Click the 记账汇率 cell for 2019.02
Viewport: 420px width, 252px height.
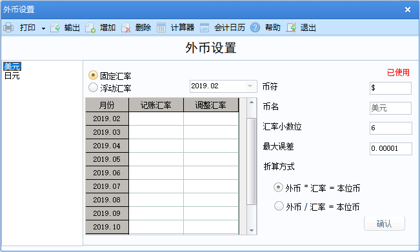tap(156, 119)
